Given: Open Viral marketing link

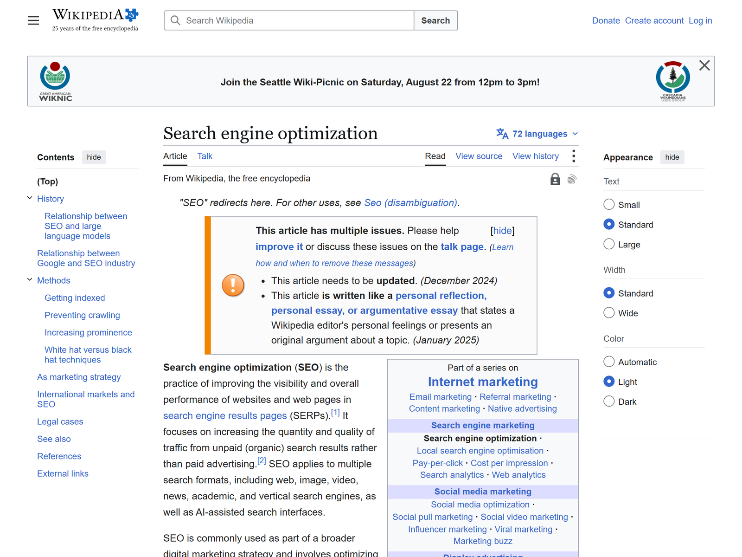Looking at the screenshot, I should coord(524,529).
